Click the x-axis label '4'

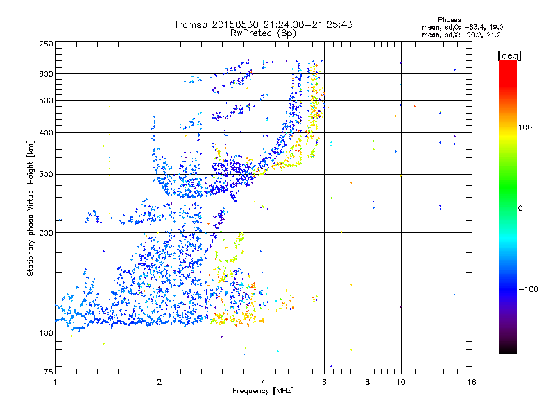[x=264, y=382]
